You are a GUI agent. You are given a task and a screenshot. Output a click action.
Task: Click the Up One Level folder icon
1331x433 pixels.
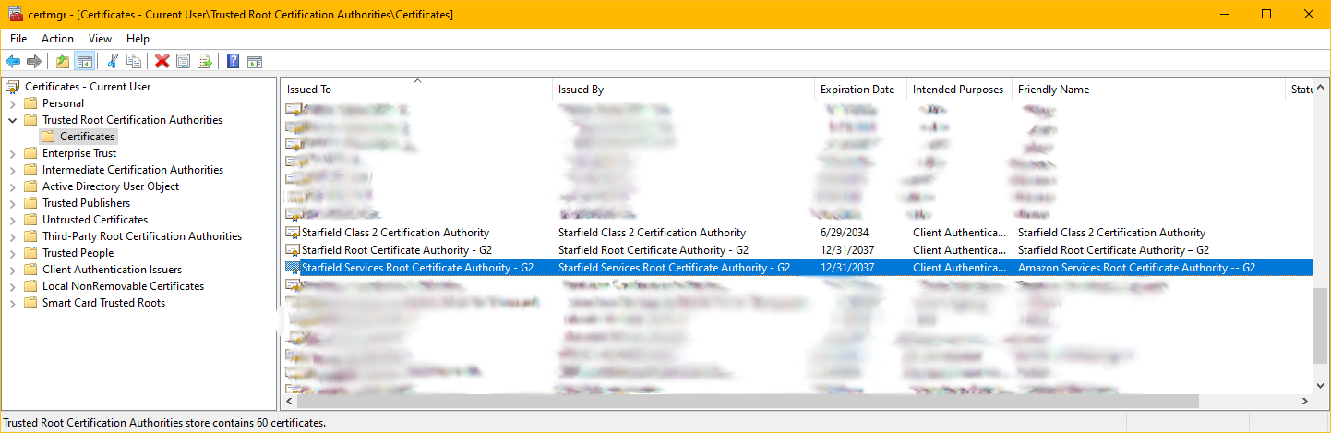click(x=63, y=62)
